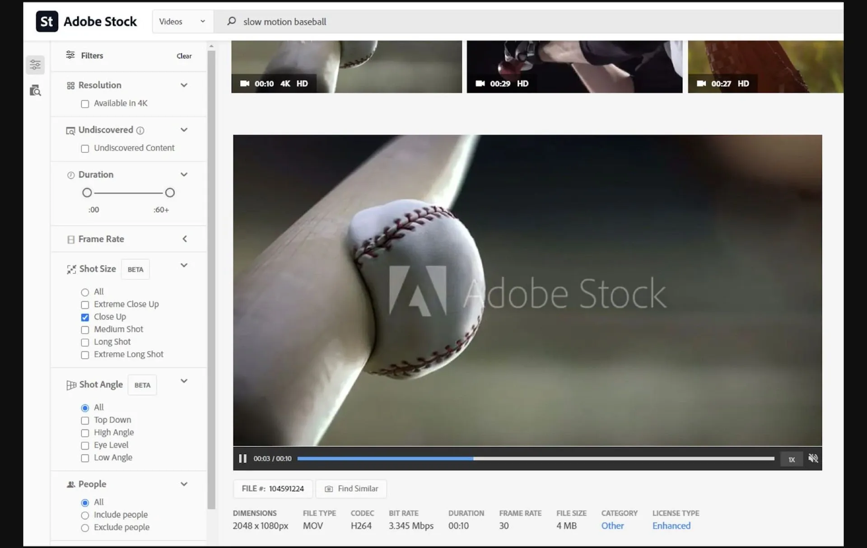Screen dimensions: 867x548
Task: Uncheck the Close Up shot size
Action: point(84,317)
